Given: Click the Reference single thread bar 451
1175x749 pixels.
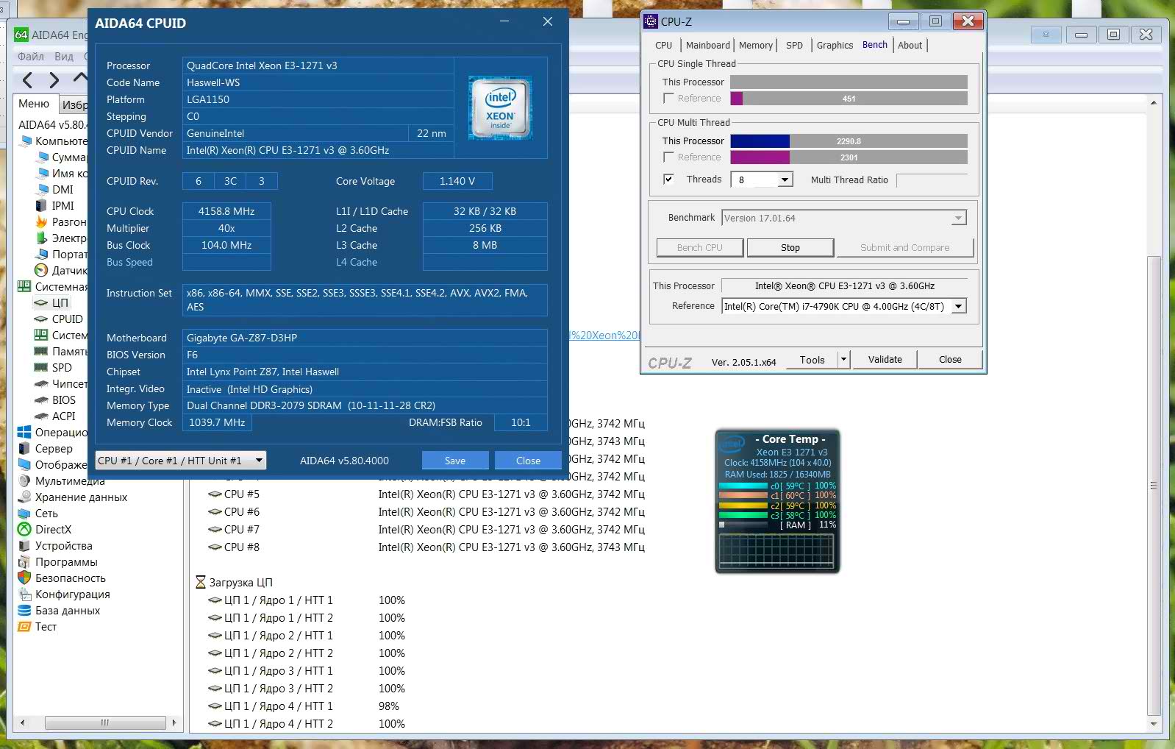Looking at the screenshot, I should pyautogui.click(x=849, y=98).
